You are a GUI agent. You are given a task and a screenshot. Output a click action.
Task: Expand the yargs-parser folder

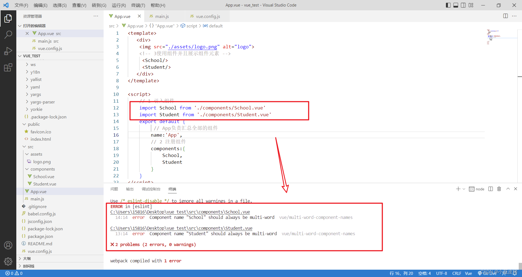(60, 102)
